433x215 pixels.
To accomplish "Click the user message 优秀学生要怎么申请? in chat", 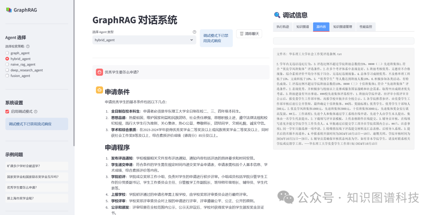I will (121, 72).
